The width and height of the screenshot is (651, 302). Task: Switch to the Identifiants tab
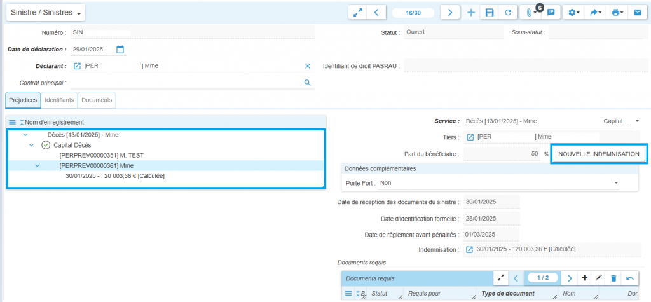point(59,100)
